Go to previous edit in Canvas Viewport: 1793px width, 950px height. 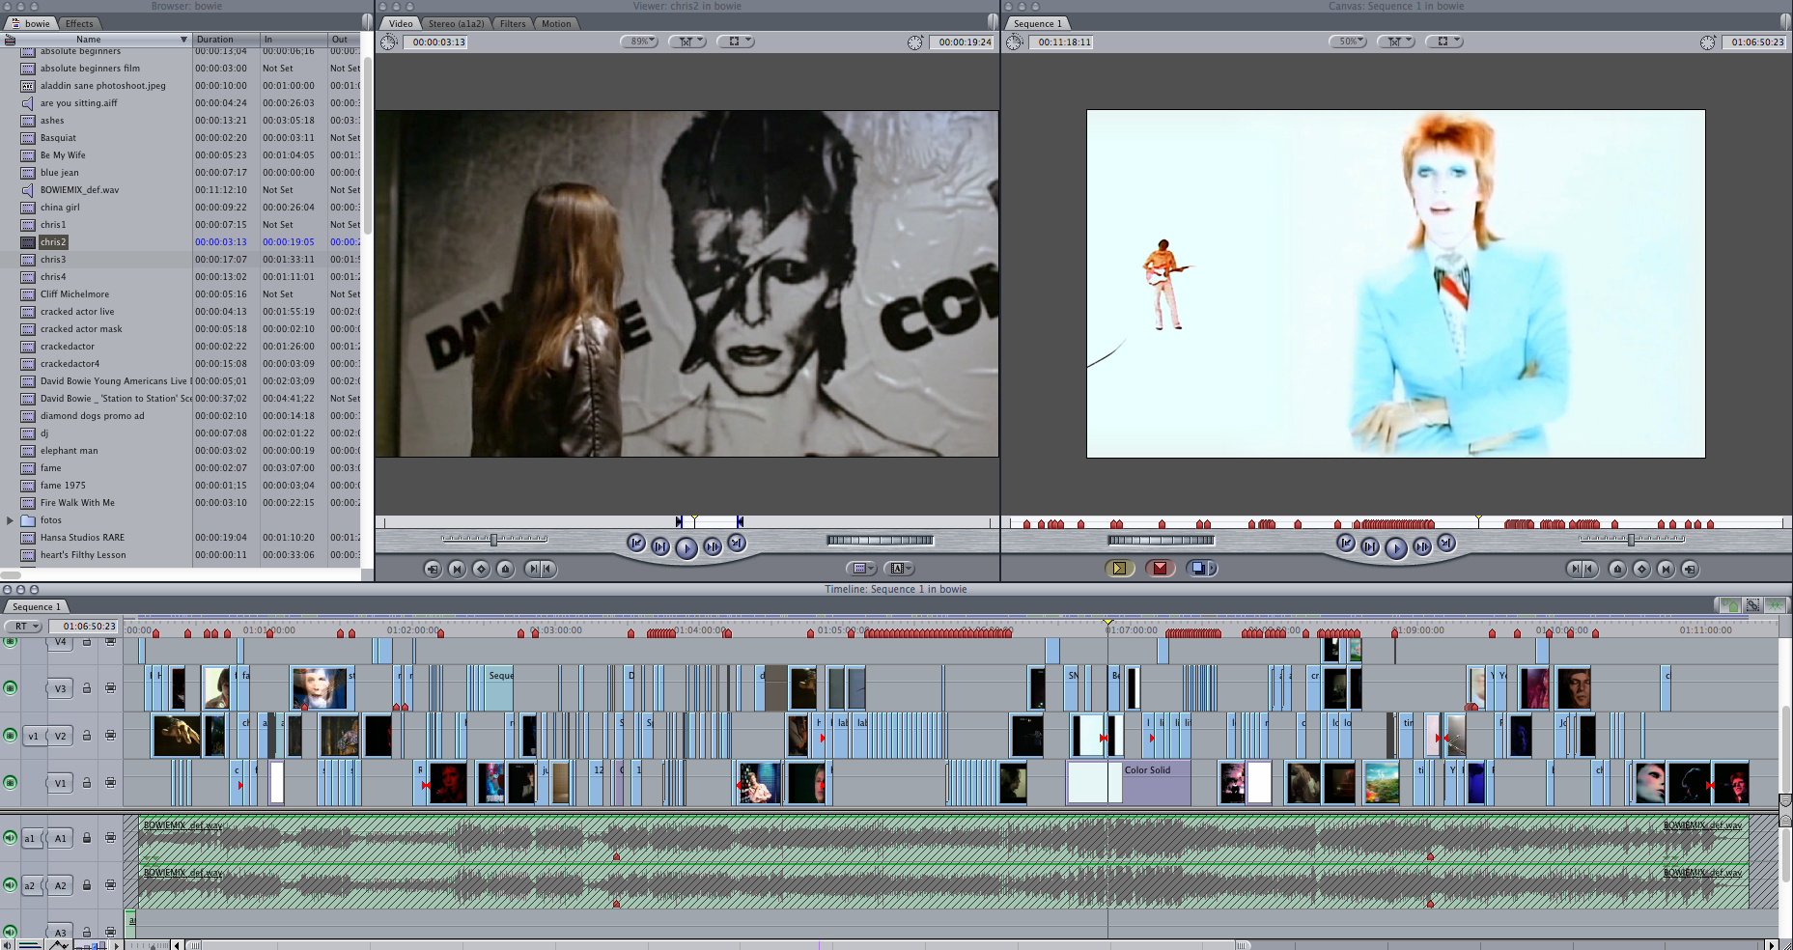1346,544
